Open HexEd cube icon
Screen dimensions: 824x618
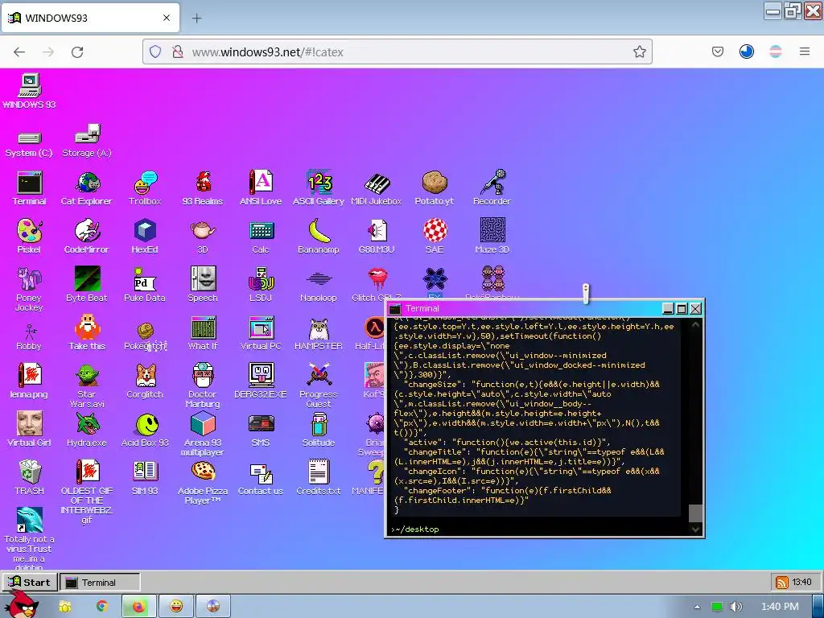145,237
